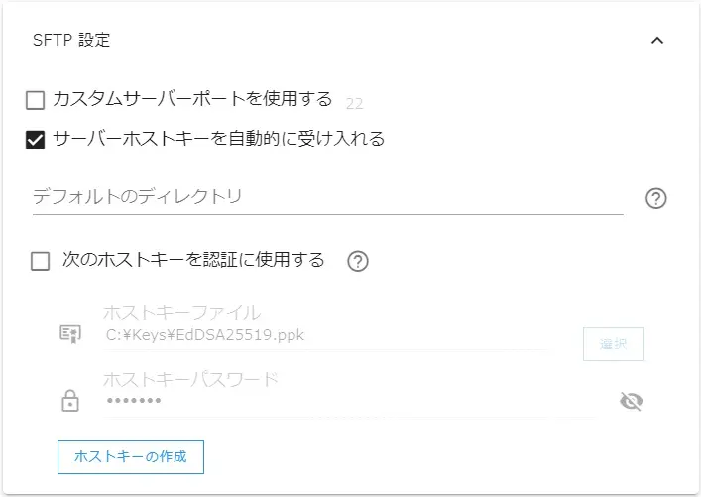Uncheck the サーバーホストキーを自動的に受け入れる checkbox
The image size is (701, 497).
(x=36, y=139)
